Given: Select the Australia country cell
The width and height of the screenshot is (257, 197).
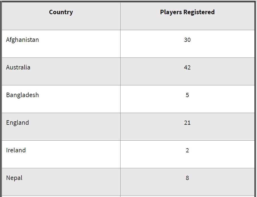Looking at the screenshot, I should pos(18,68).
